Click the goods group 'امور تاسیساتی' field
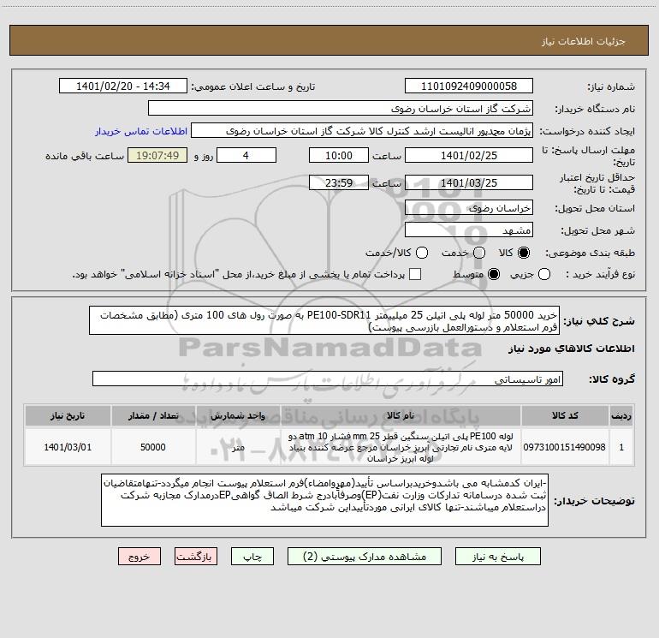 coord(328,379)
